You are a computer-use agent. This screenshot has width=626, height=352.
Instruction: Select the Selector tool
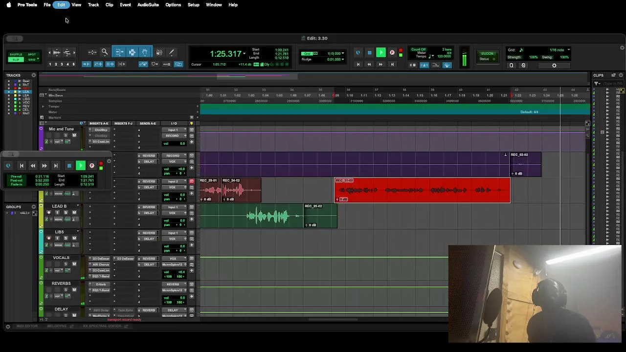pyautogui.click(x=132, y=52)
